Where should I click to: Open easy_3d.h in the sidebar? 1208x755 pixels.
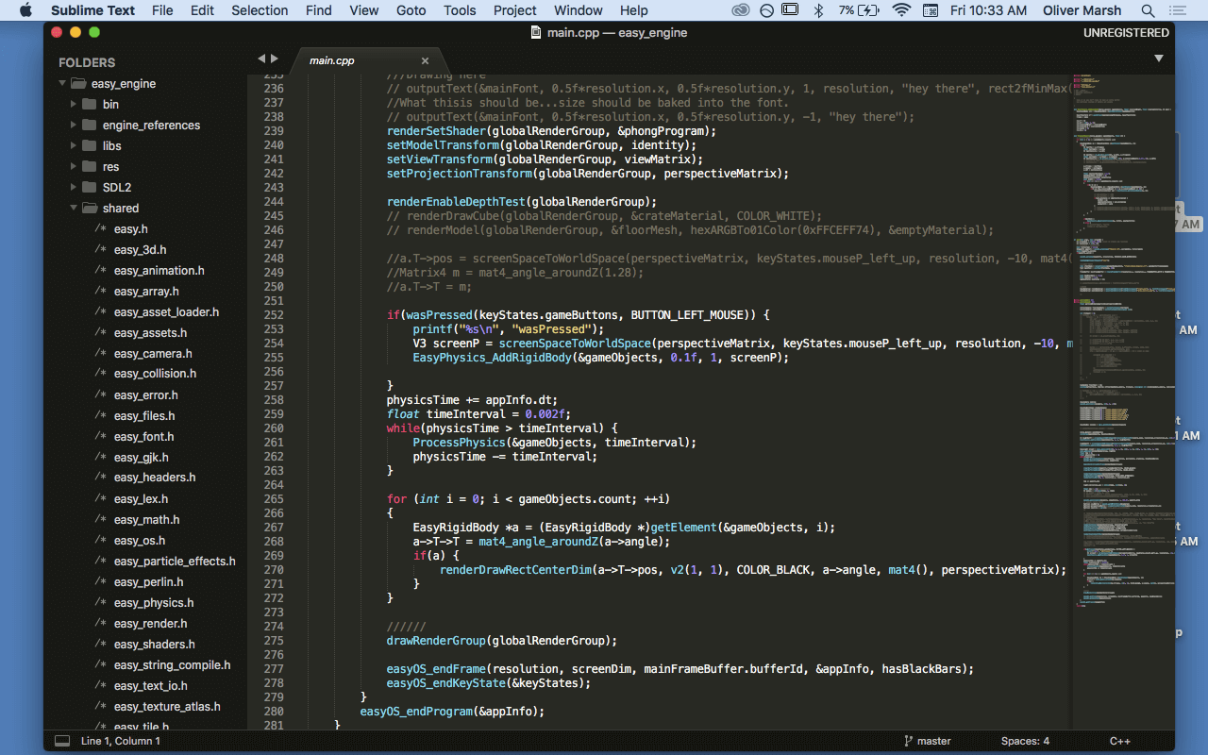click(140, 249)
